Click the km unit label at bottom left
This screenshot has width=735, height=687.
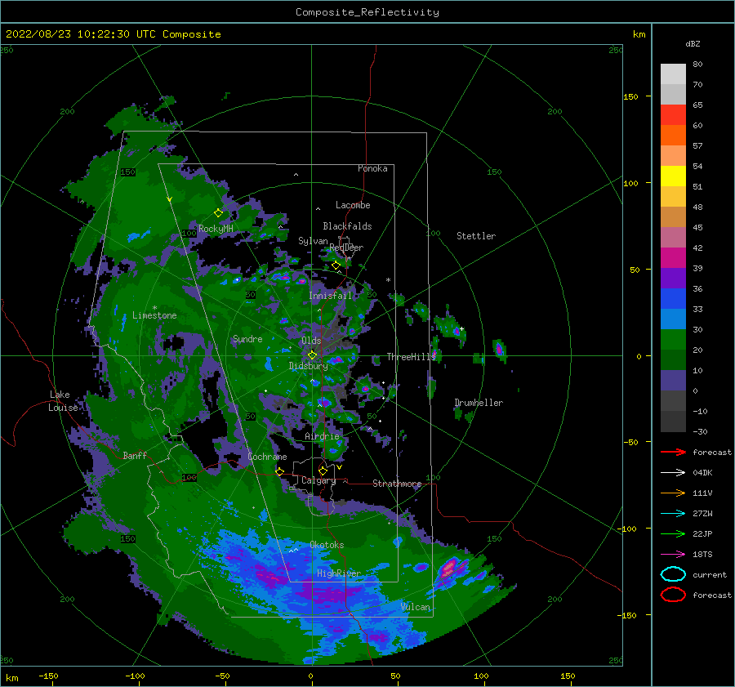click(x=11, y=678)
